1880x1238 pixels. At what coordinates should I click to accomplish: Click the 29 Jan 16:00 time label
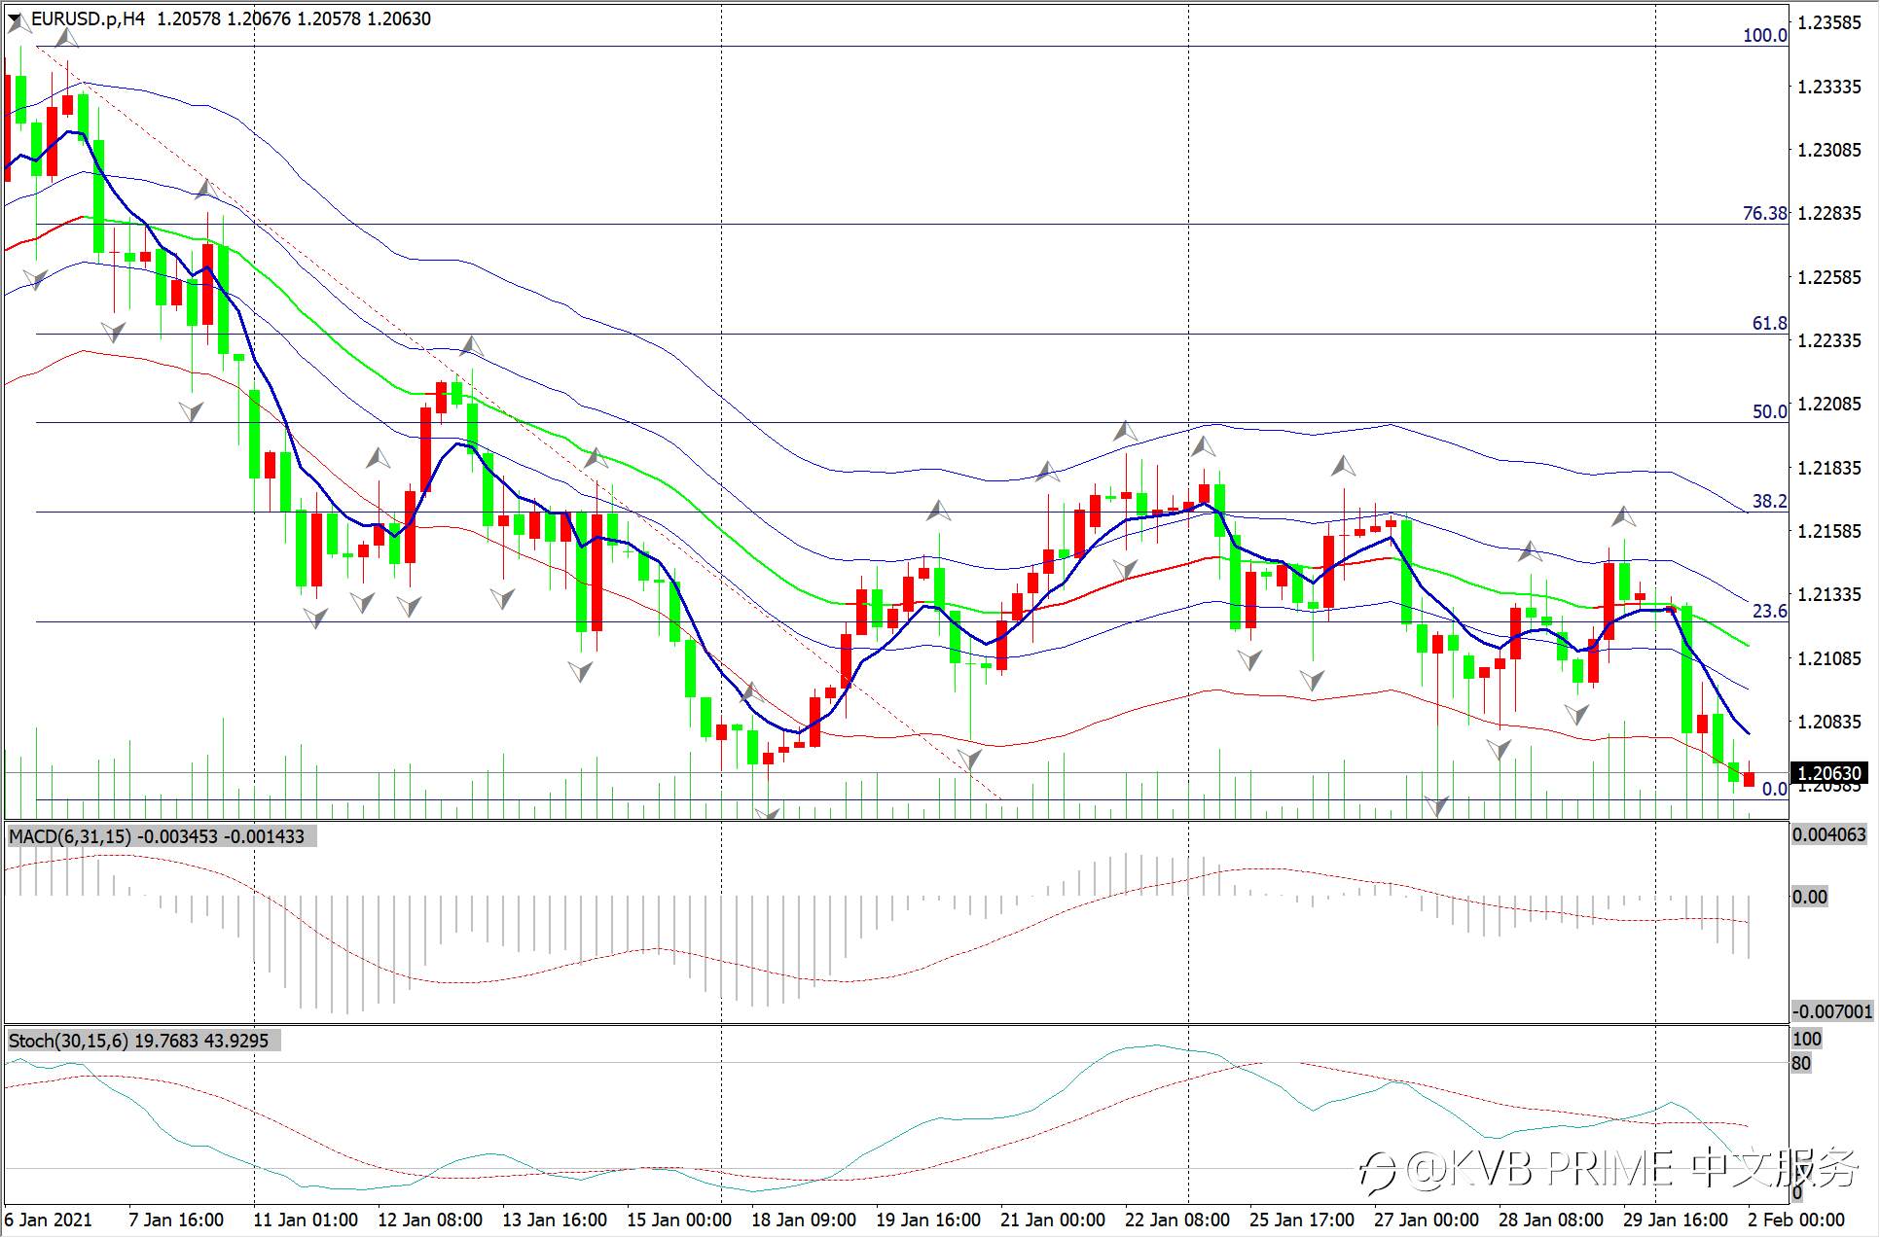point(1676,1220)
